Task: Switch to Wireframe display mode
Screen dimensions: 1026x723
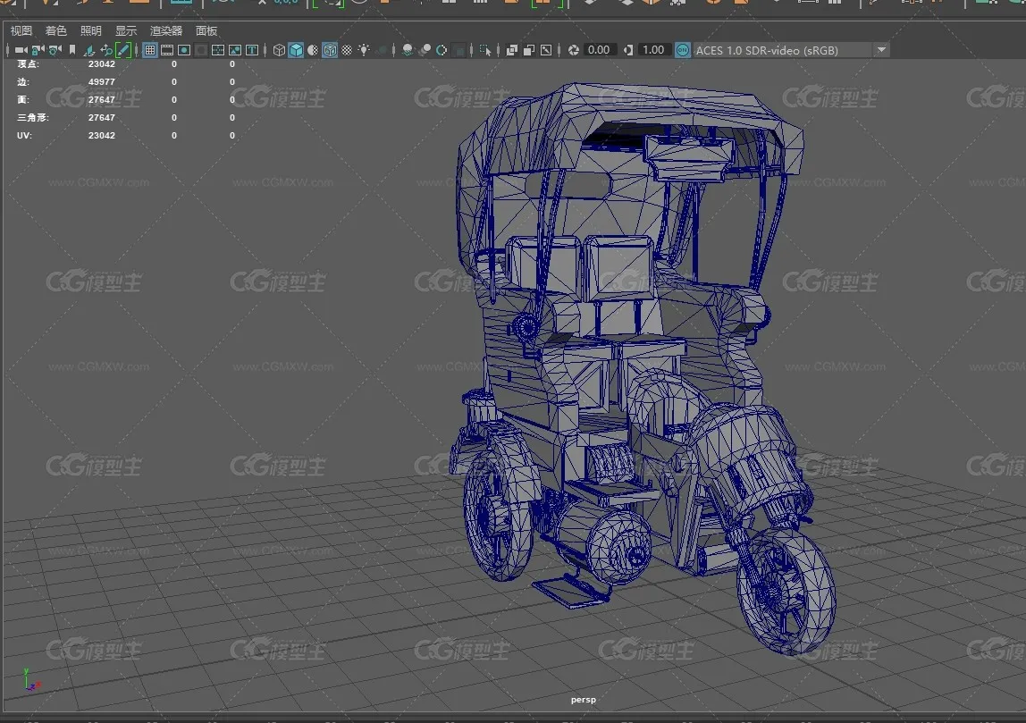Action: pos(279,50)
